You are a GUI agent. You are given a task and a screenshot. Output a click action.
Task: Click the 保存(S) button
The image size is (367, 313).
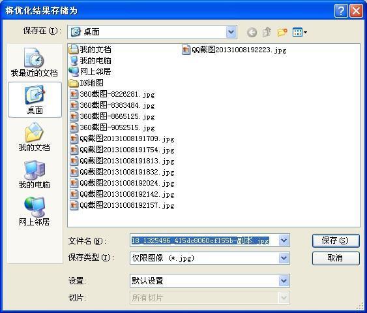[x=336, y=240]
